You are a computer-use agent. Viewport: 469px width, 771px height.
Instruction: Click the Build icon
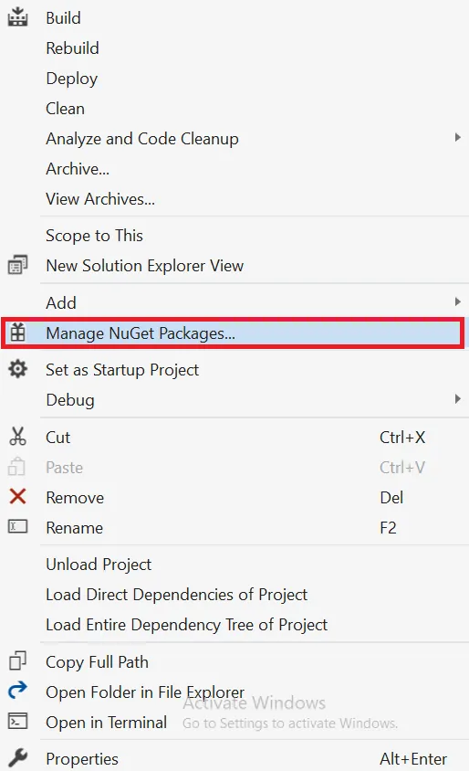pyautogui.click(x=17, y=17)
